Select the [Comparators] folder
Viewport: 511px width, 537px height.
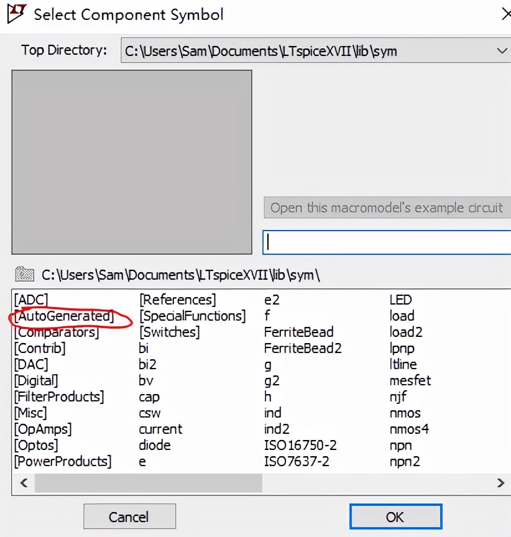[57, 332]
